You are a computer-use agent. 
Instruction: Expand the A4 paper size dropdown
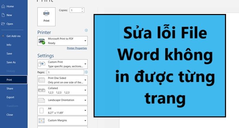tap(62, 111)
